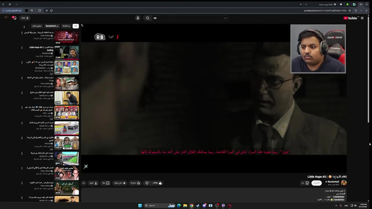Open the BO3OMAR22 24:37 video thumbnail
Image resolution: width=372 pixels, height=209 pixels.
tap(67, 67)
